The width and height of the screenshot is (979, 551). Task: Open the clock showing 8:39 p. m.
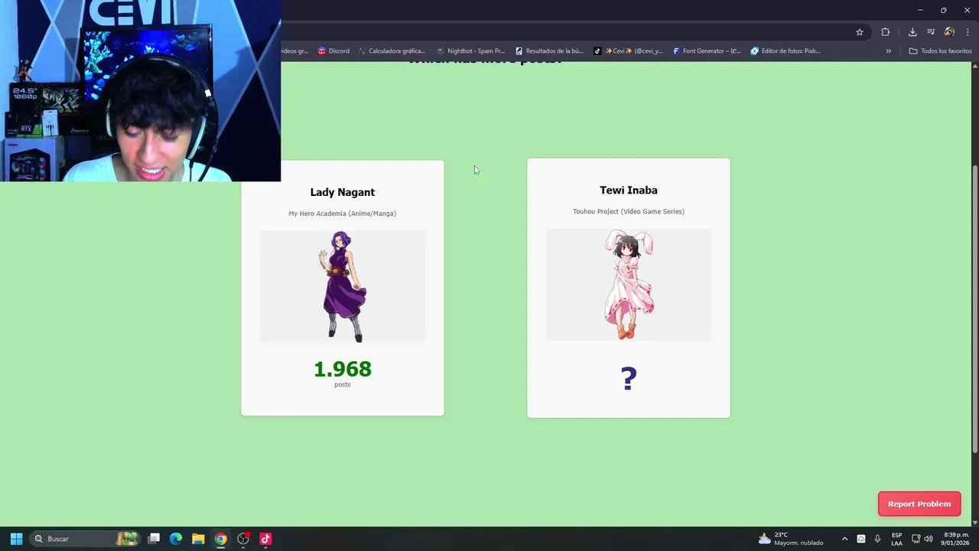coord(956,539)
